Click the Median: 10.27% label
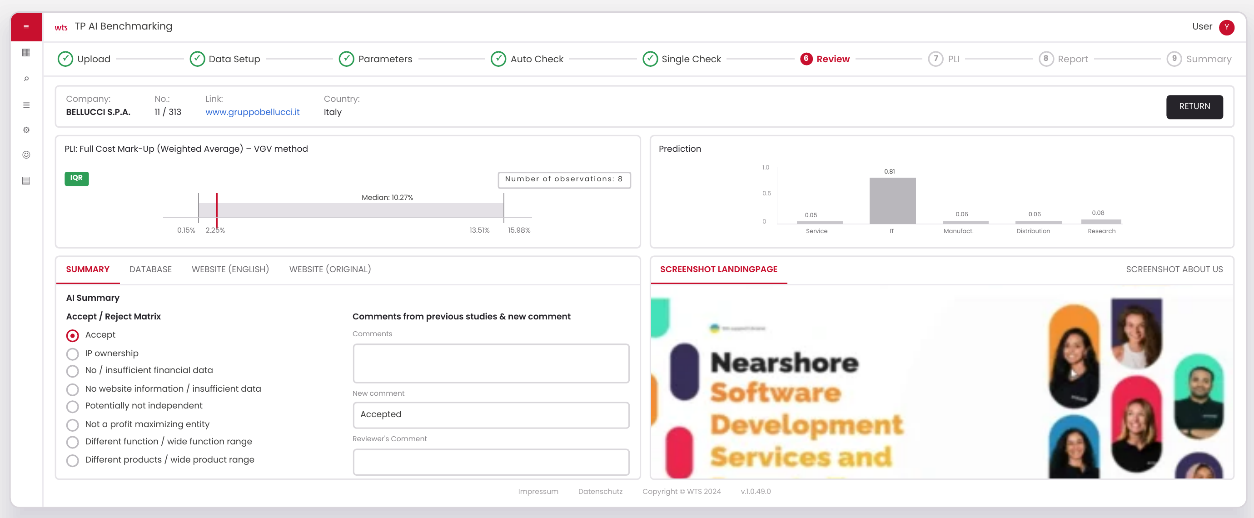 (x=387, y=197)
